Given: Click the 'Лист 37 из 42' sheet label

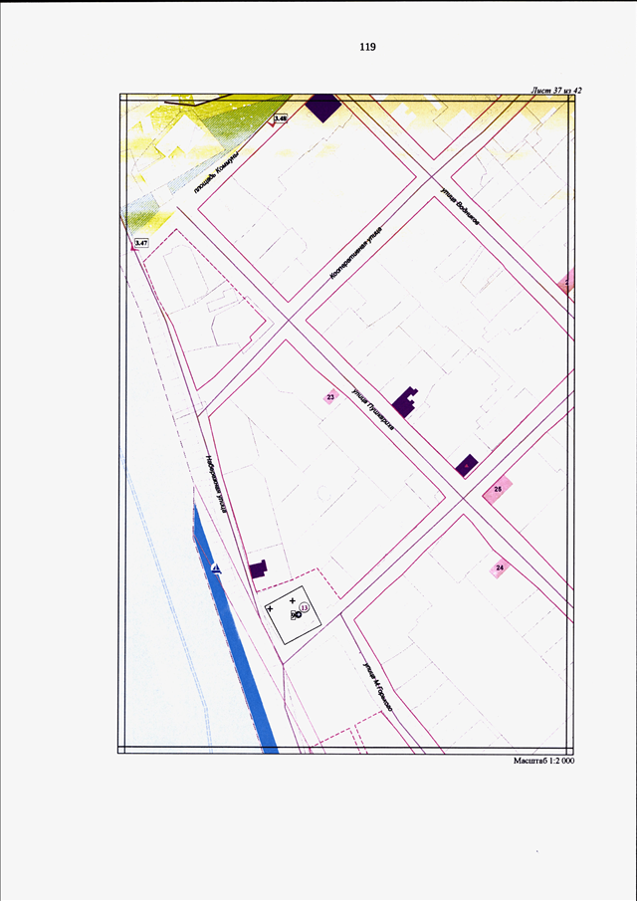Looking at the screenshot, I should [556, 91].
